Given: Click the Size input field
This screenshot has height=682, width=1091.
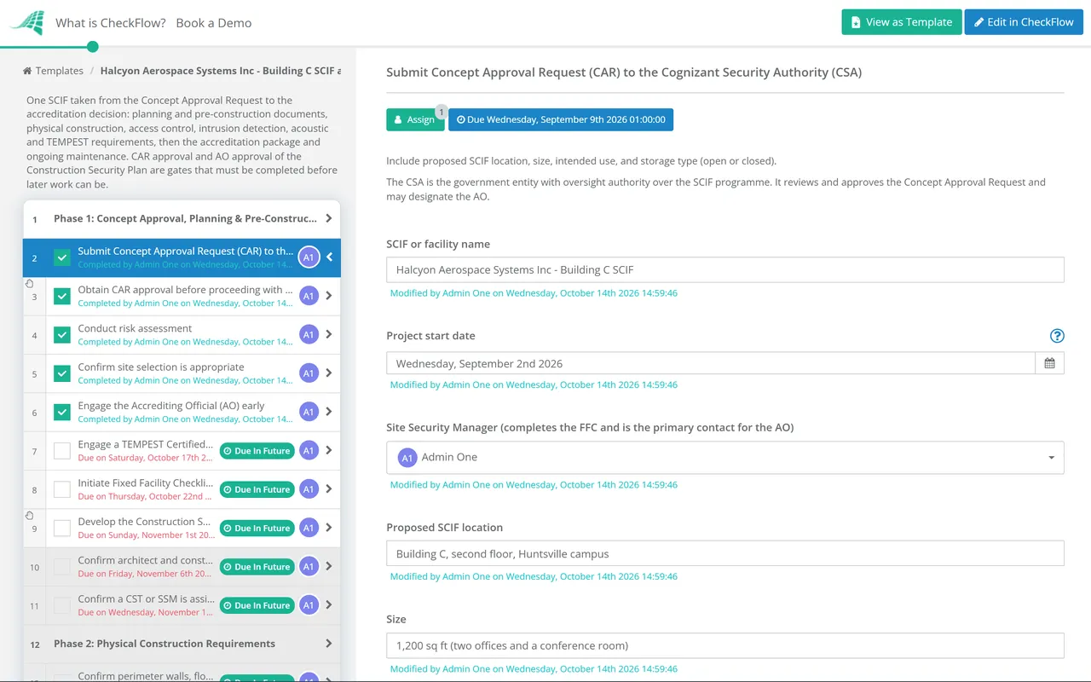Looking at the screenshot, I should click(724, 645).
